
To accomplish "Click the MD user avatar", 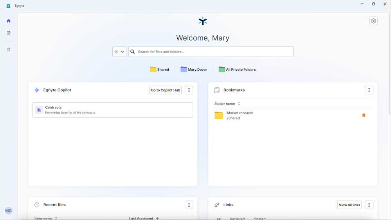I will pyautogui.click(x=9, y=211).
